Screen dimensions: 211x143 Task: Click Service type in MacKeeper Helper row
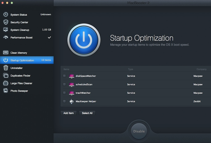[x=131, y=101]
